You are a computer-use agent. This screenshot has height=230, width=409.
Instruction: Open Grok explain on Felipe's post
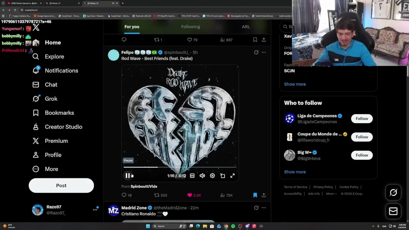click(x=256, y=52)
